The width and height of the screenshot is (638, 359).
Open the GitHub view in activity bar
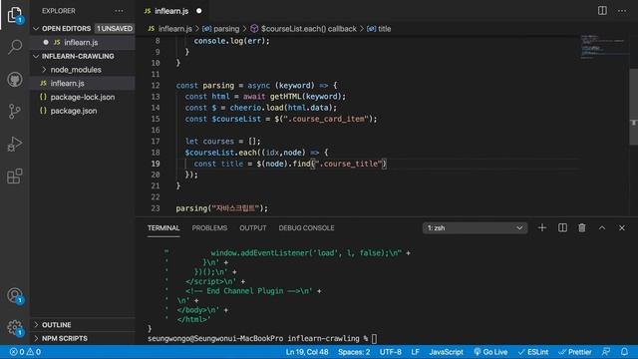(x=15, y=80)
